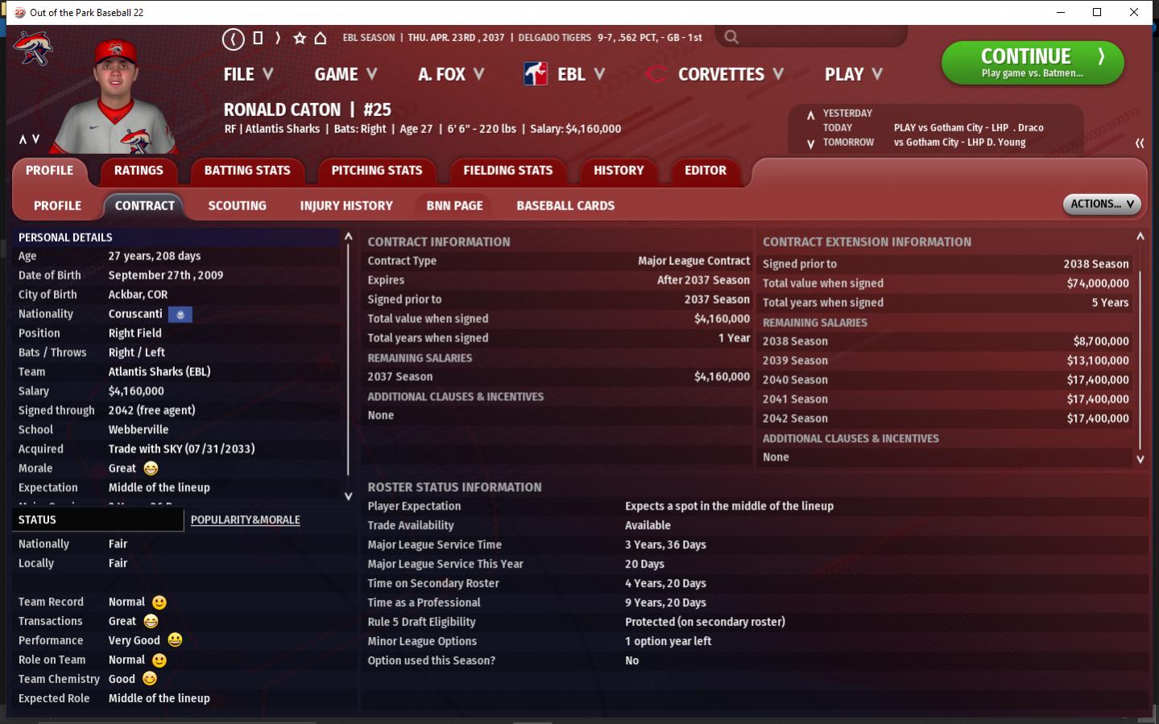Expand the CORVETTES team menu
Image resolution: width=1159 pixels, height=724 pixels.
tap(731, 74)
